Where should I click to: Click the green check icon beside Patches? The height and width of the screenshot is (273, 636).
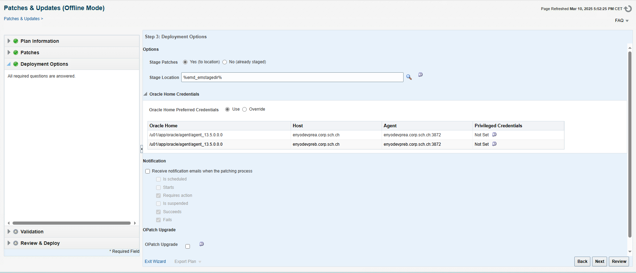click(16, 53)
